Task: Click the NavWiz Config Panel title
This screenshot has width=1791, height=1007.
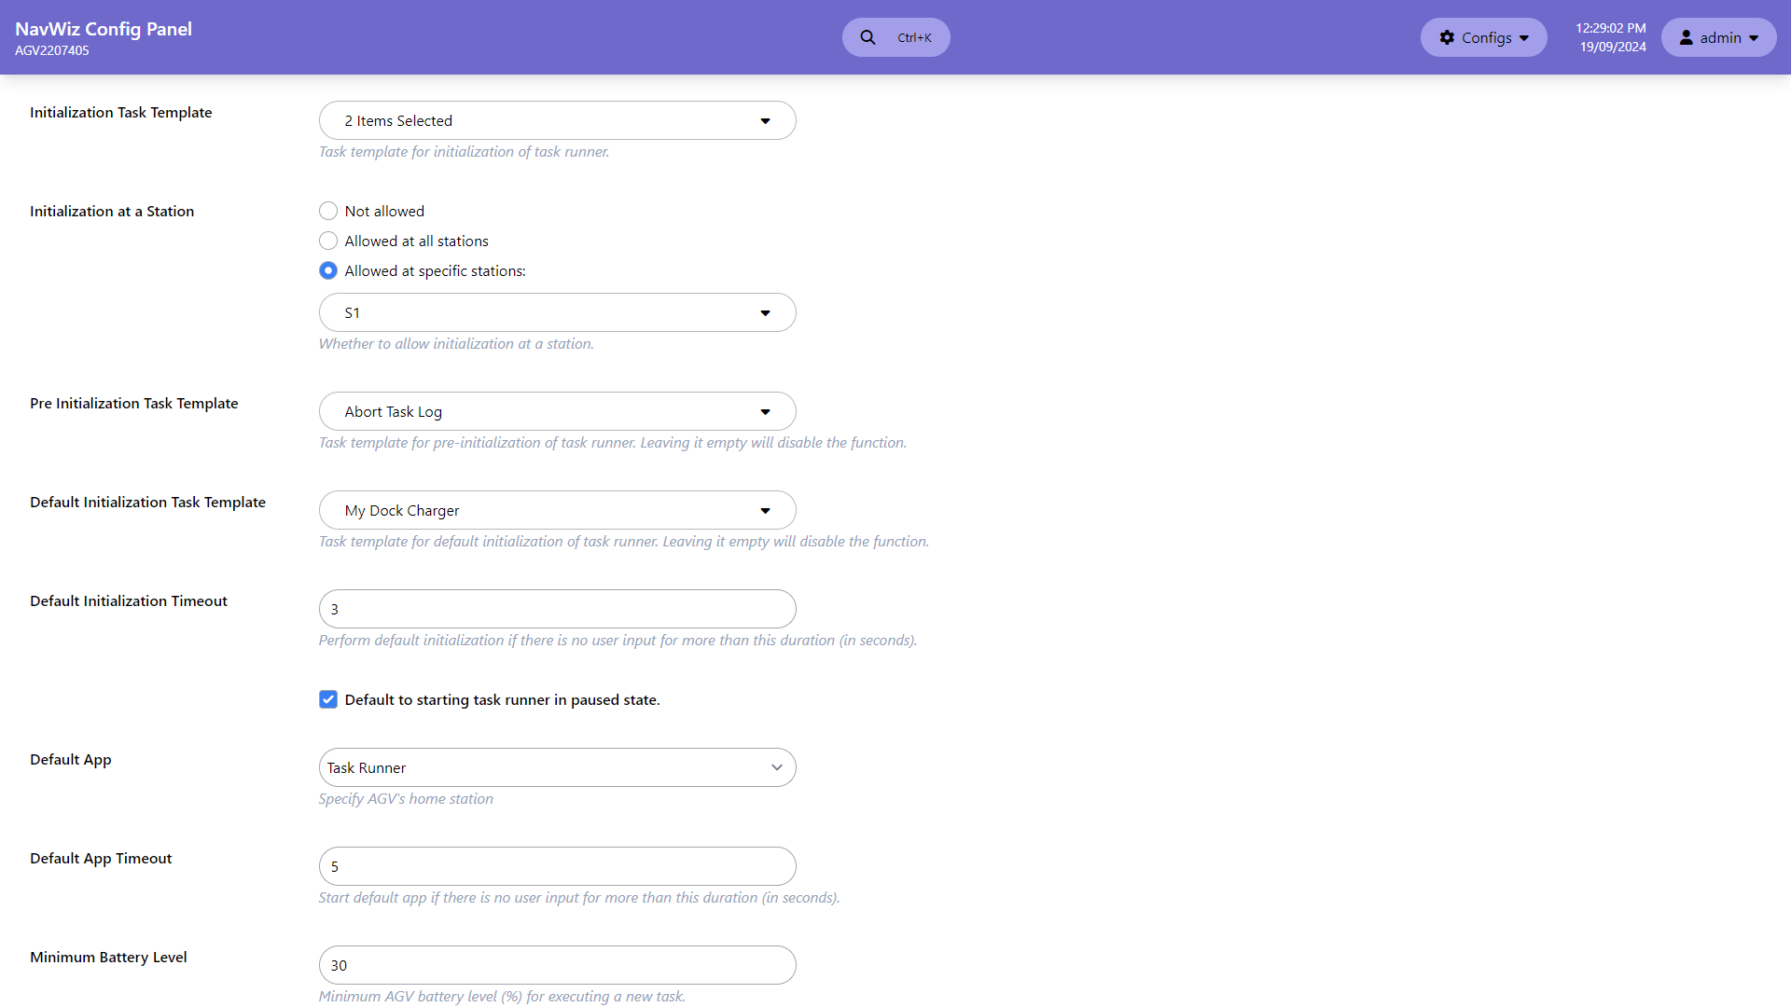Action: pyautogui.click(x=104, y=29)
